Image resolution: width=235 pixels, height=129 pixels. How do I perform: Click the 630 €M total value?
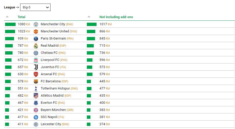pyautogui.click(x=23, y=74)
